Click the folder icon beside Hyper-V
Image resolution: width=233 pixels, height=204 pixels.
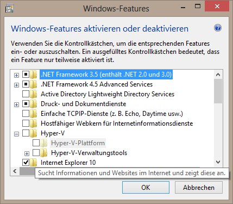click(34, 133)
